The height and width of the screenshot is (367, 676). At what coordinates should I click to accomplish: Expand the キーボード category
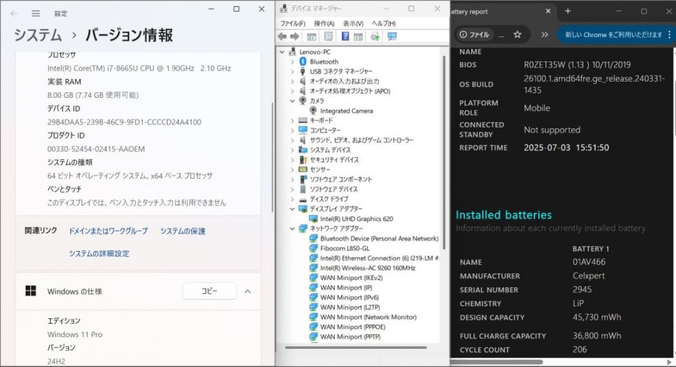coord(292,121)
